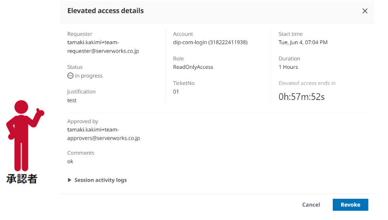Click the ReadOnlyAccess role value
The width and height of the screenshot is (388, 220).
pos(193,67)
